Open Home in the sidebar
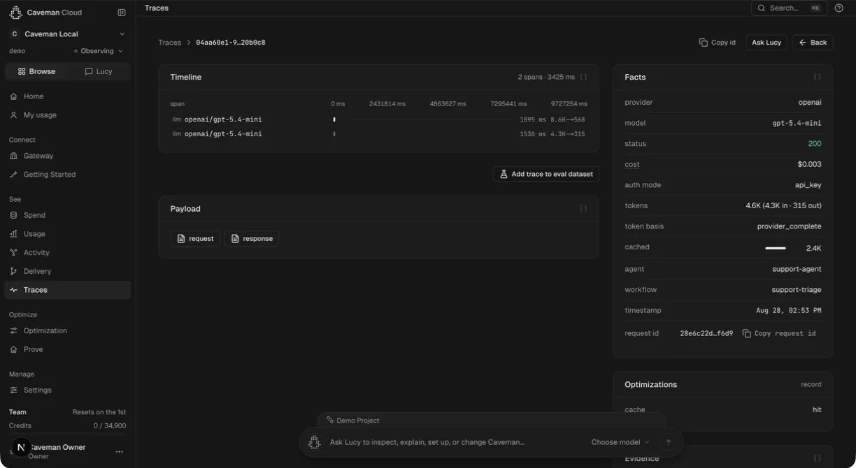 [68, 96]
